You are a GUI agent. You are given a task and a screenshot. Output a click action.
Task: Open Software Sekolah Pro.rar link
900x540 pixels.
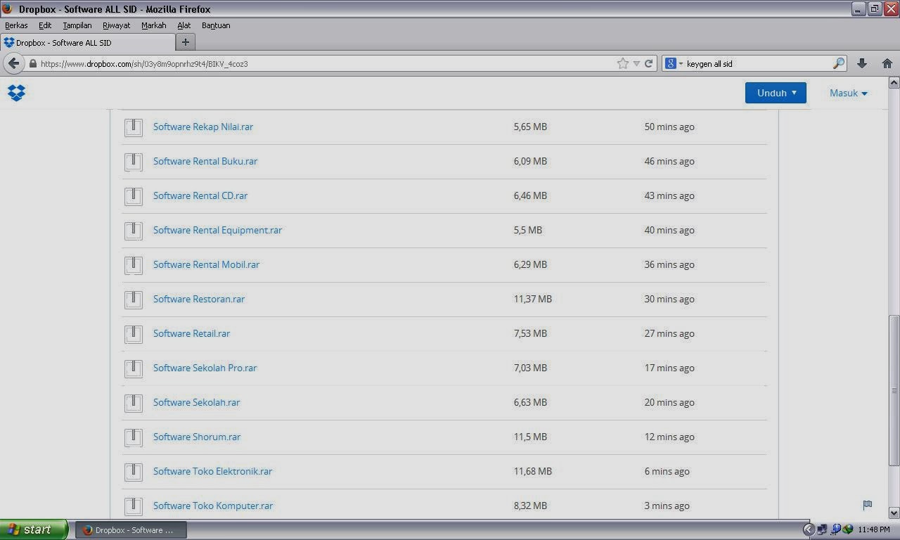click(205, 368)
